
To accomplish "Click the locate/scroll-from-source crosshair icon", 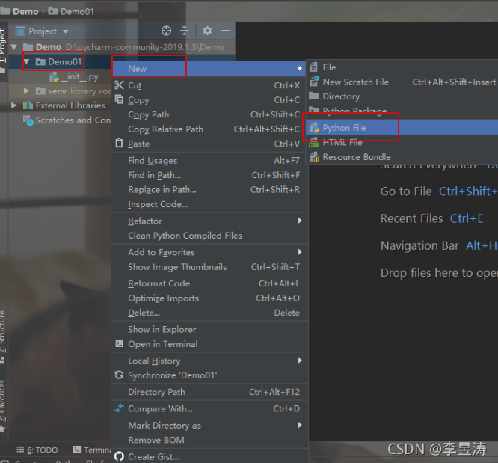I will [166, 31].
